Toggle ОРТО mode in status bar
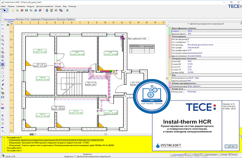The width and height of the screenshot is (242, 158). [x=173, y=156]
